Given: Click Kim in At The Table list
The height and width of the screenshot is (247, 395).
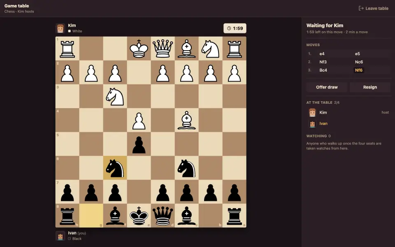Looking at the screenshot, I should (x=349, y=112).
